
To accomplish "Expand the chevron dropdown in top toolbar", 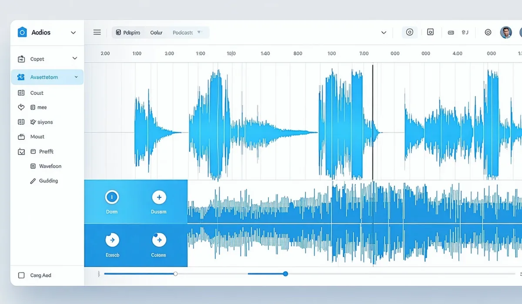I will click(384, 33).
